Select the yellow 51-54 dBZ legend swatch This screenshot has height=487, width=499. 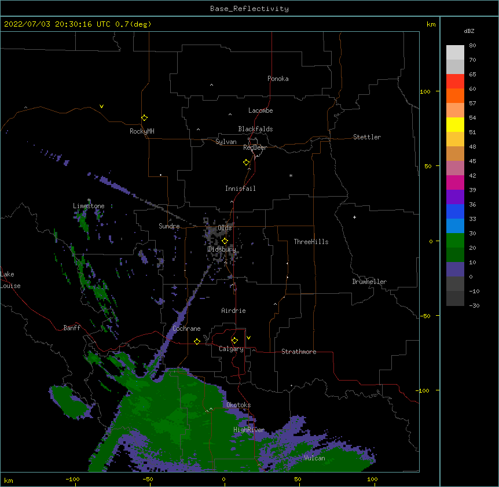[455, 124]
